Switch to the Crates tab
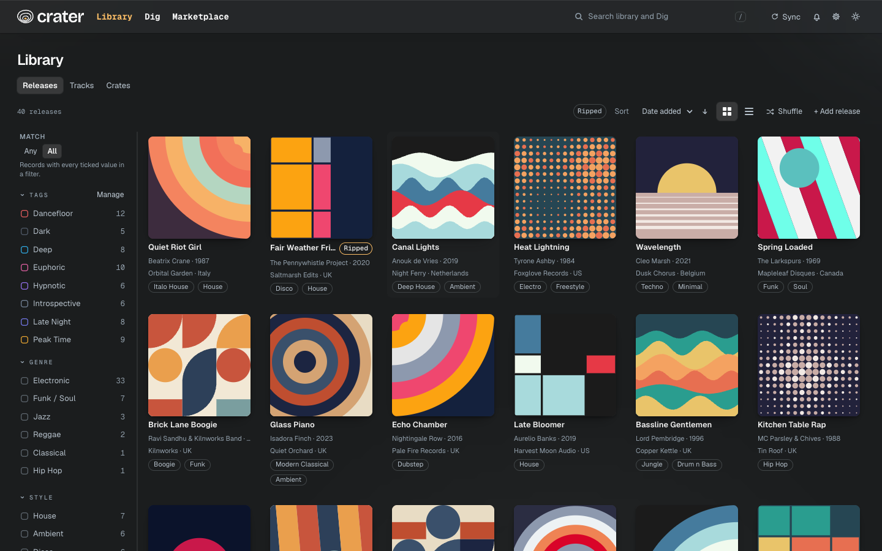 pyautogui.click(x=118, y=86)
